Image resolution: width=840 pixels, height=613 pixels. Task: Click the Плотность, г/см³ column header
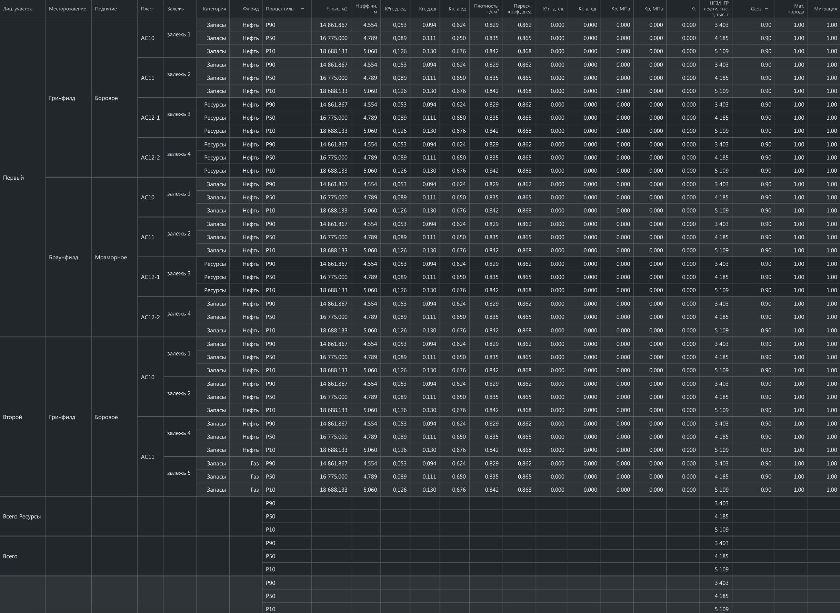pos(486,9)
